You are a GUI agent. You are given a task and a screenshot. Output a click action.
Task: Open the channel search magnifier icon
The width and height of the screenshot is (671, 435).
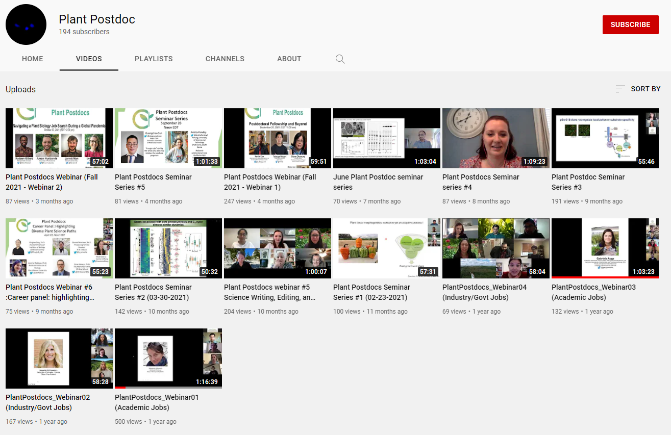pyautogui.click(x=340, y=59)
